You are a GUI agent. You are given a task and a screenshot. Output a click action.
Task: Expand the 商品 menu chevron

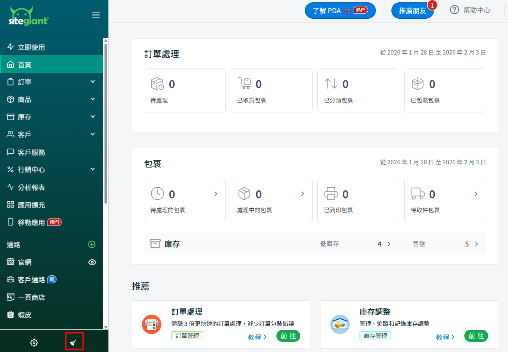(x=93, y=99)
